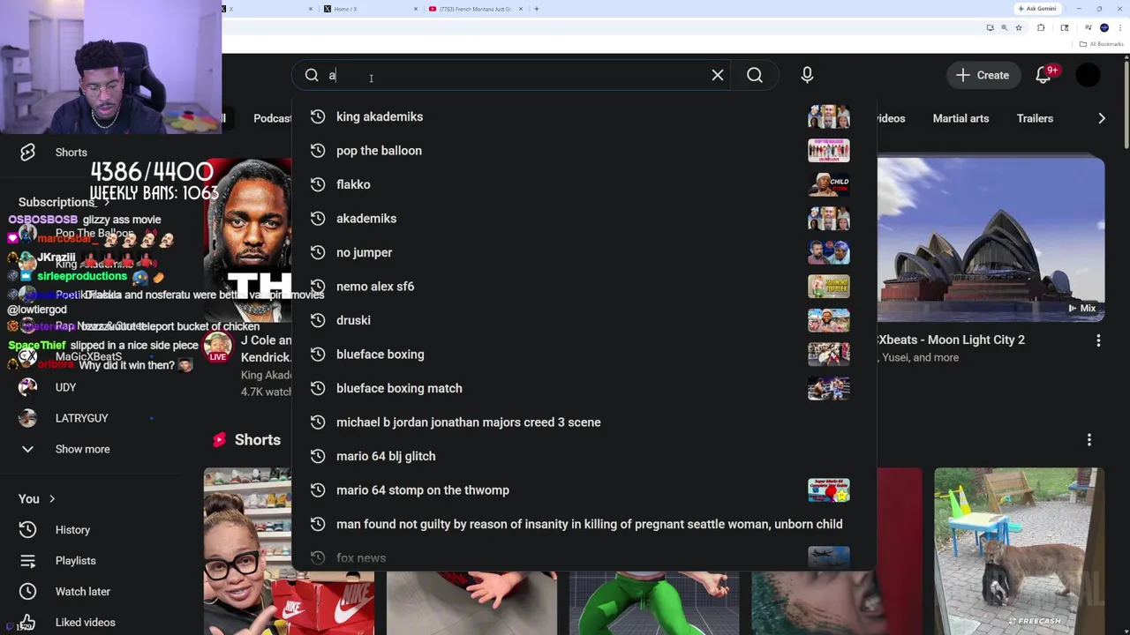Select the 'king akademiks' suggestion
This screenshot has height=635, width=1130.
584,116
